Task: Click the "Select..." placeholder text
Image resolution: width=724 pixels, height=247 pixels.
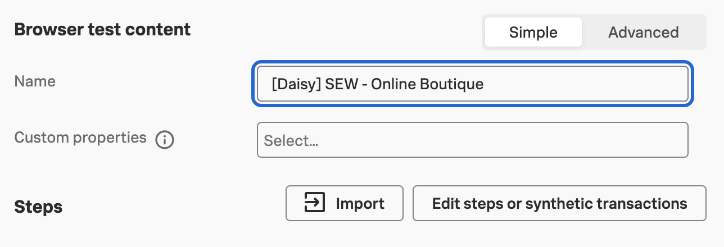Action: pyautogui.click(x=291, y=140)
